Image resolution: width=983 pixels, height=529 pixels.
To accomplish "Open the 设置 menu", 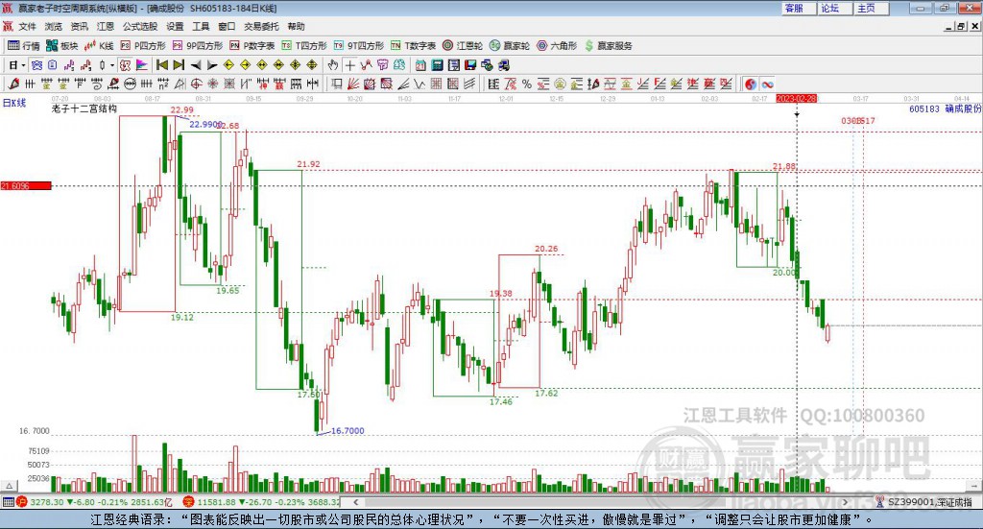I will click(175, 26).
